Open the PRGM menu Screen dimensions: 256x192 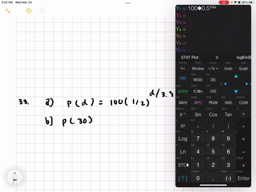pos(213,102)
